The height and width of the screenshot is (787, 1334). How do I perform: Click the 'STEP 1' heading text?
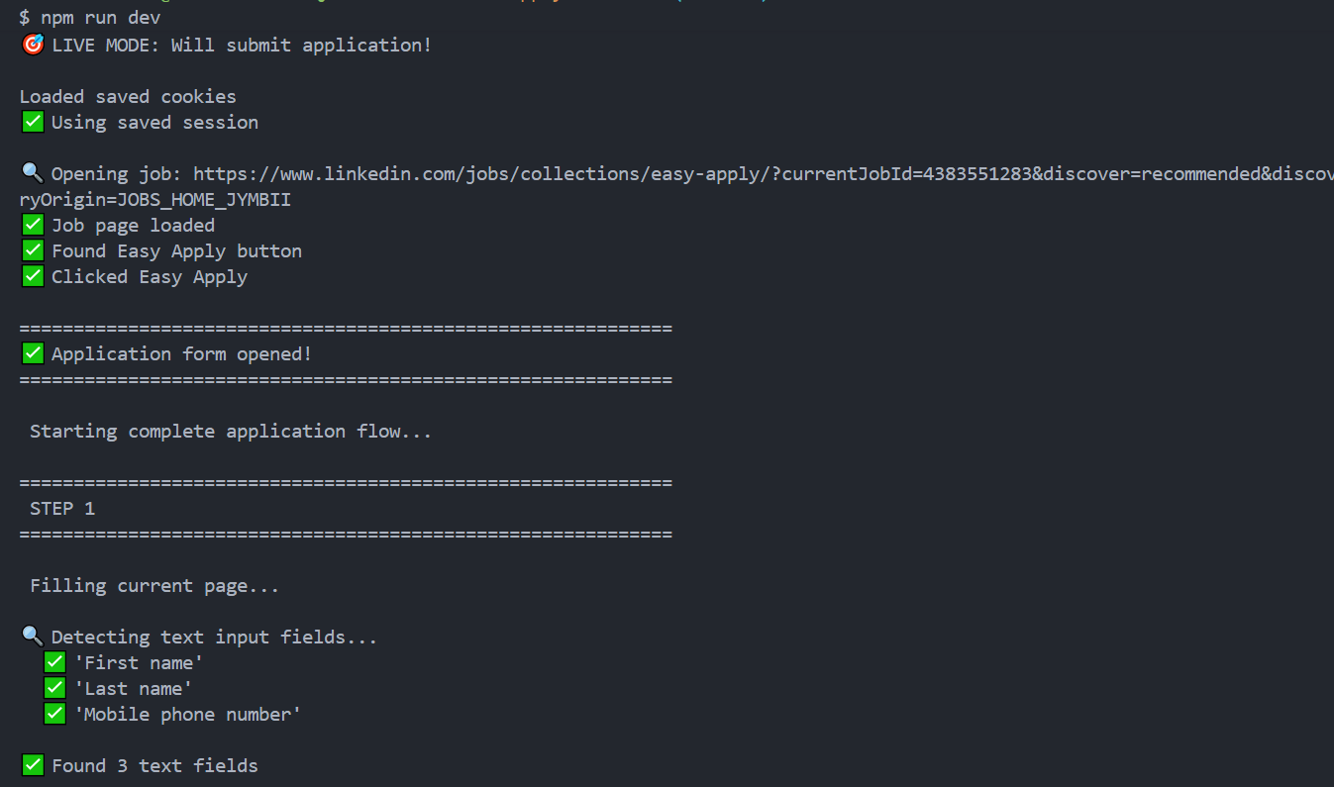coord(62,508)
